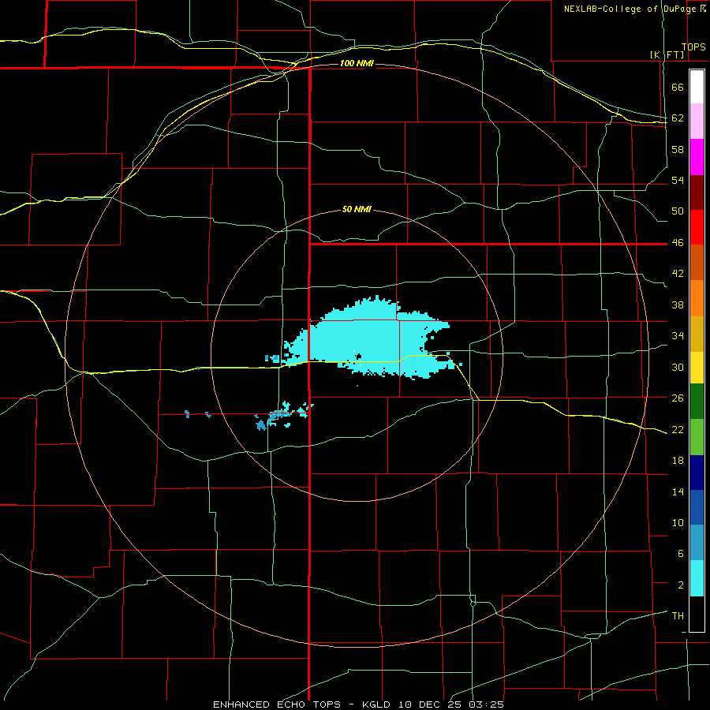Click the gold legend swatch
This screenshot has width=710, height=710.
[x=697, y=334]
